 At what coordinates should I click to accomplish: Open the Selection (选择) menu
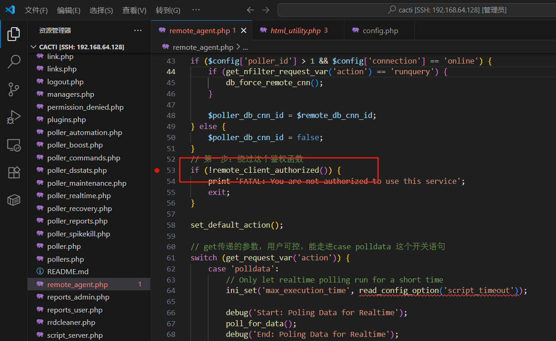(x=101, y=10)
